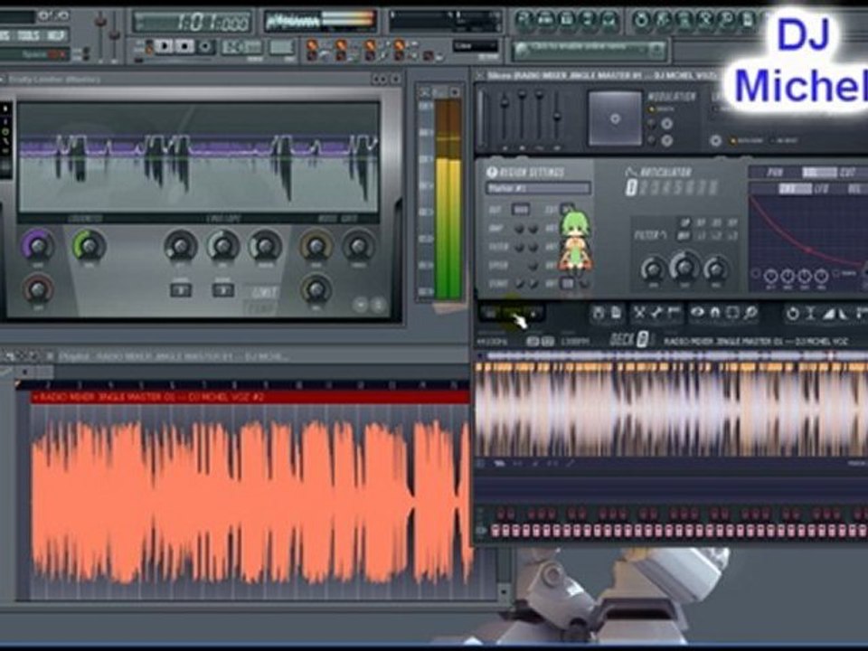Turn the second noise gate knob in Fruity Limiter

359,246
